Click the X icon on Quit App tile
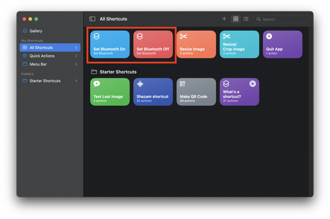The width and height of the screenshot is (330, 219). pyautogui.click(x=269, y=36)
